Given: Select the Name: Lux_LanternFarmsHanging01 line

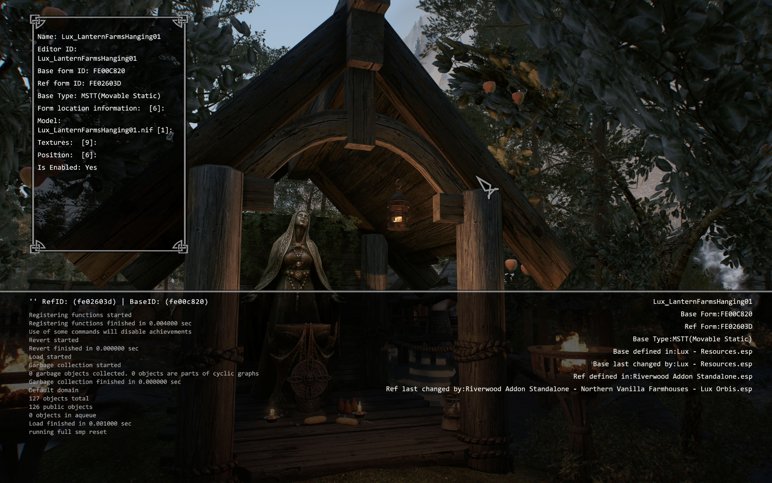Looking at the screenshot, I should (99, 37).
